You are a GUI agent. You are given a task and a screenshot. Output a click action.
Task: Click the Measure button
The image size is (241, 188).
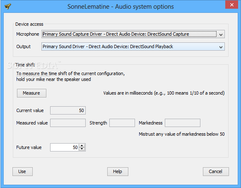(x=31, y=93)
